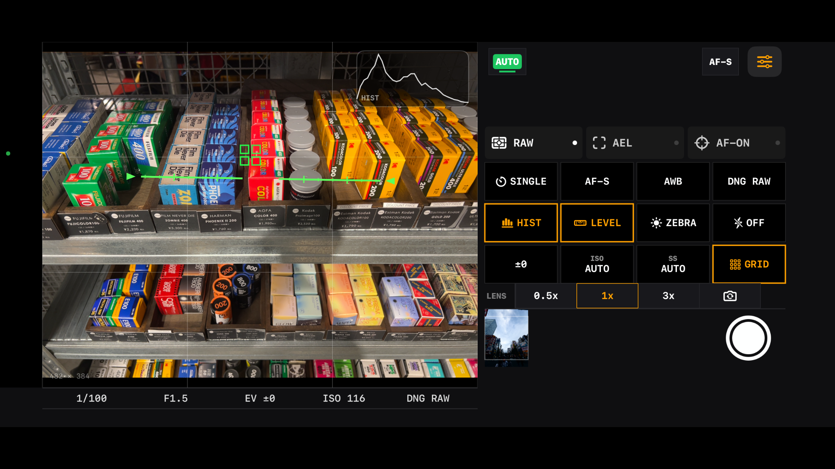Image resolution: width=835 pixels, height=469 pixels.
Task: Click the histogram bars icon in HIST
Action: point(507,223)
